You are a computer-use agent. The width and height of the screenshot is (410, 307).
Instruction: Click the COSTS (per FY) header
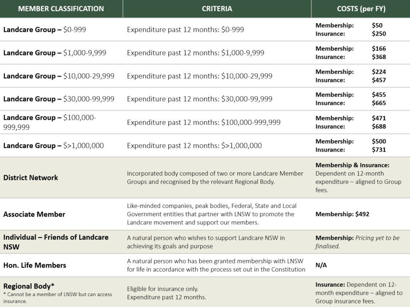(x=361, y=9)
